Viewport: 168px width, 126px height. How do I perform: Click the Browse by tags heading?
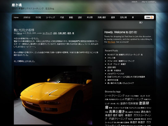(x=113, y=92)
